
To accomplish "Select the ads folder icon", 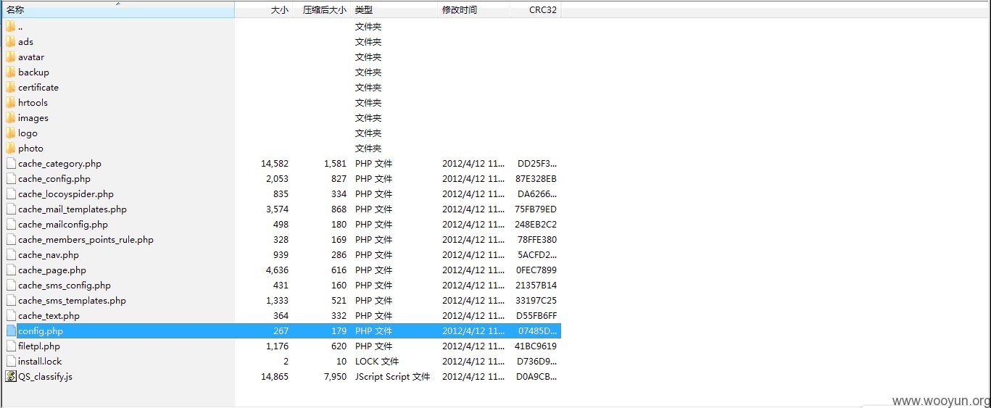I will 10,42.
